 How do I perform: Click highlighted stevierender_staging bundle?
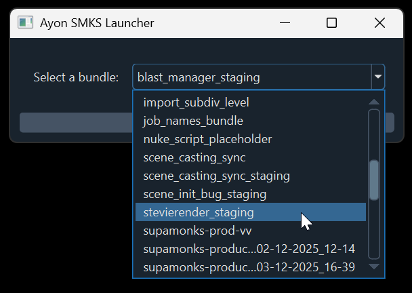coord(199,213)
